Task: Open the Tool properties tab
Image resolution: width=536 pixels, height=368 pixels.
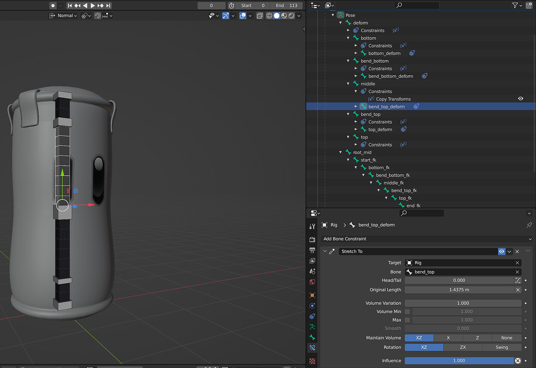Action: tap(312, 227)
